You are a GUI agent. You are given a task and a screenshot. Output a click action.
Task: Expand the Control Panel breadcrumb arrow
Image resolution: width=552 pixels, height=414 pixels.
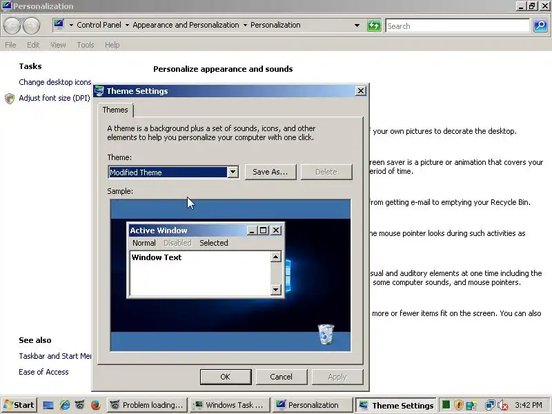click(x=72, y=25)
